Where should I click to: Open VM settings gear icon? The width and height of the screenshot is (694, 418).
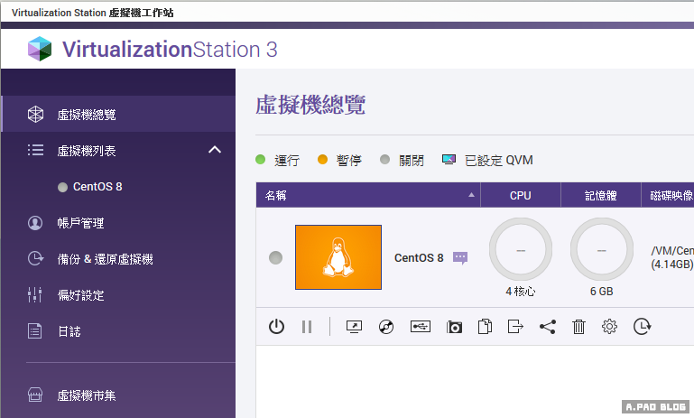tap(609, 327)
